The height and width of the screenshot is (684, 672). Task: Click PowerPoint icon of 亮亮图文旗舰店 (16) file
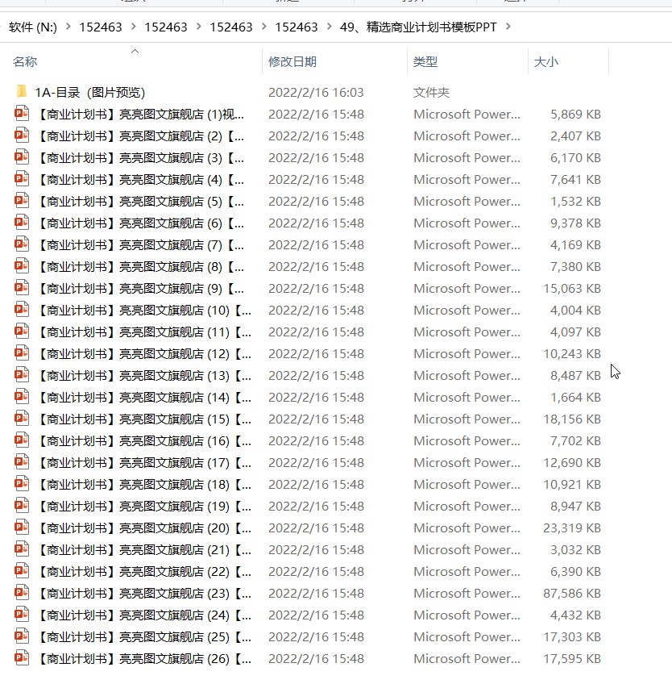[22, 440]
